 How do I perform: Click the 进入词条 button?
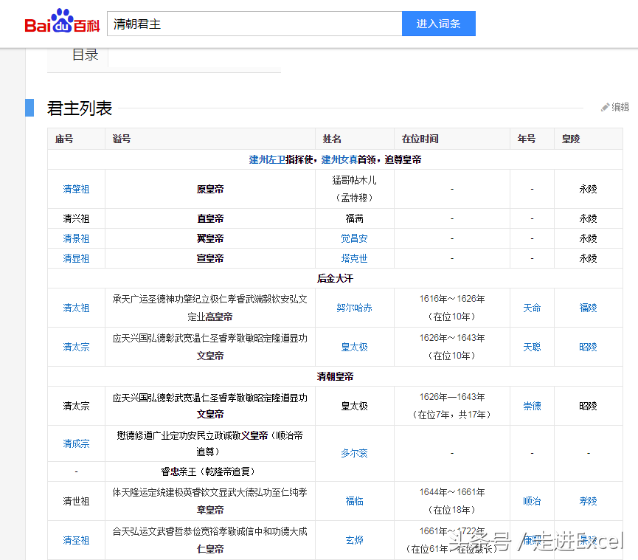coord(439,24)
